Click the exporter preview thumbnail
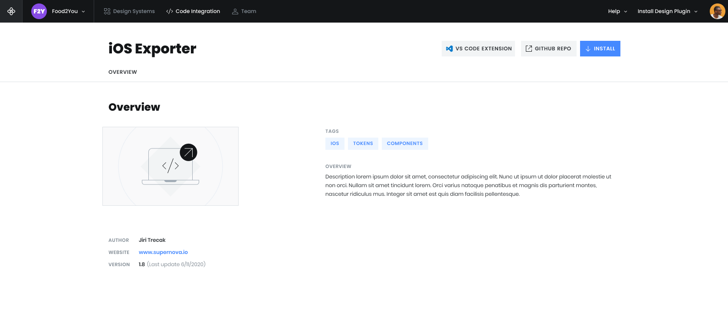728x310 pixels. click(171, 166)
